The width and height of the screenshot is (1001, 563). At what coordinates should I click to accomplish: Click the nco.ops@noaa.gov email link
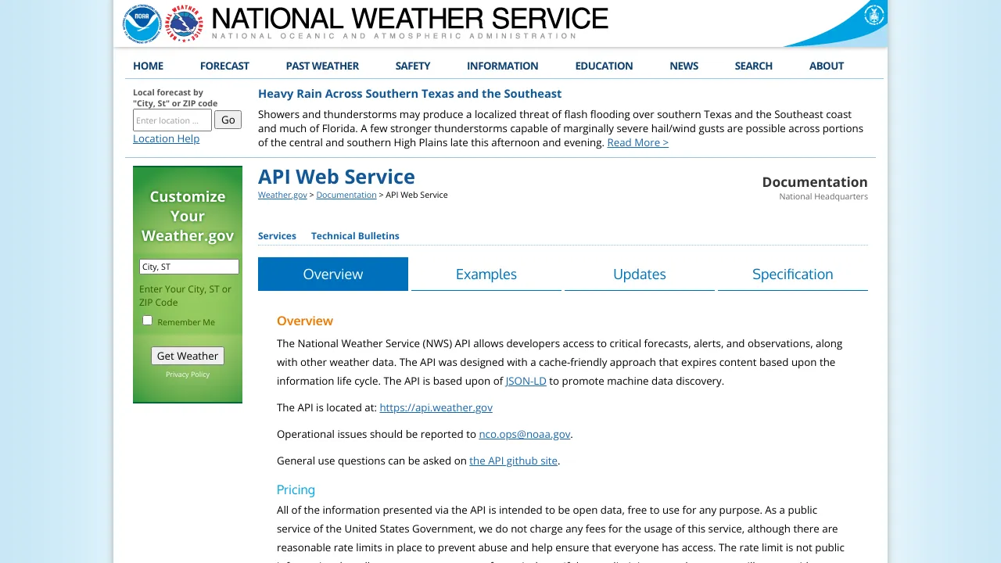(525, 434)
